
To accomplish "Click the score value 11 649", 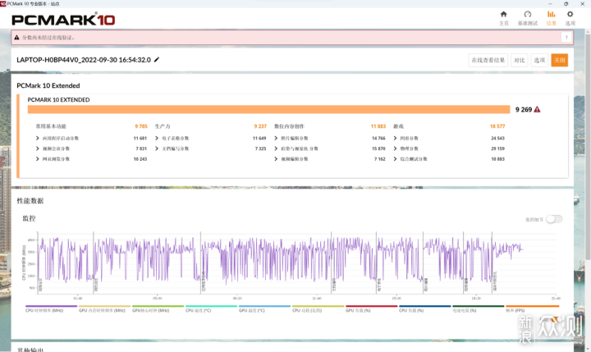I will (x=259, y=139).
